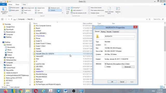Switch to Large icons view
166x93 pixels.
pyautogui.click(x=40, y=8)
